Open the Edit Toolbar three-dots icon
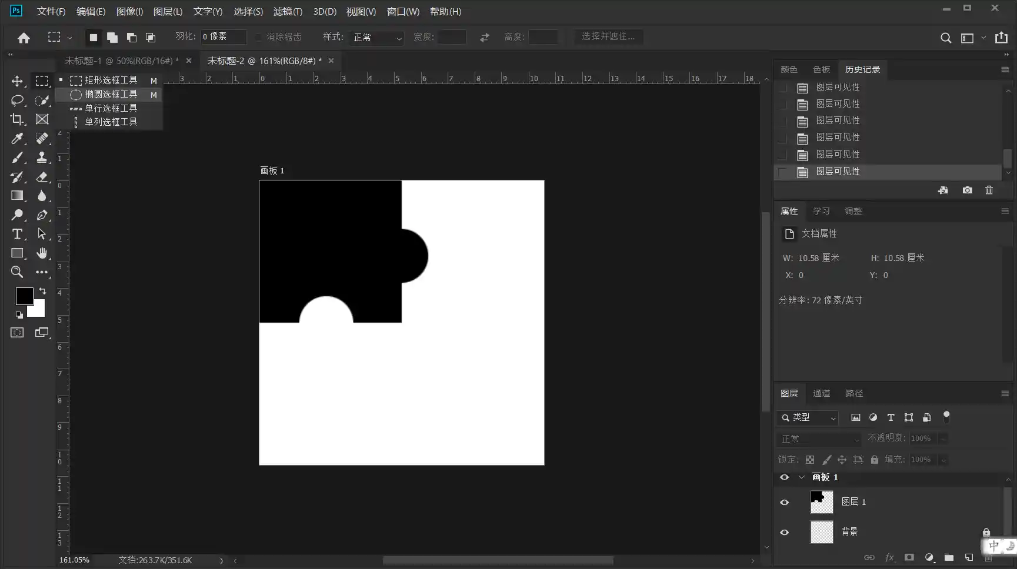 pyautogui.click(x=42, y=272)
